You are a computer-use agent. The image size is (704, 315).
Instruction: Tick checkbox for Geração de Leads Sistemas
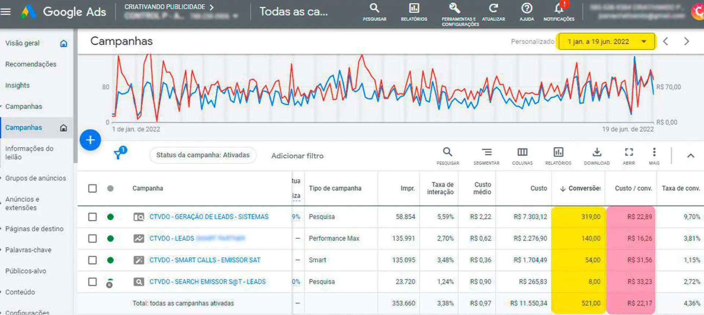92,217
